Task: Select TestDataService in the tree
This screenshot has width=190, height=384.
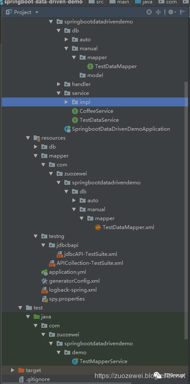Action: (99, 120)
